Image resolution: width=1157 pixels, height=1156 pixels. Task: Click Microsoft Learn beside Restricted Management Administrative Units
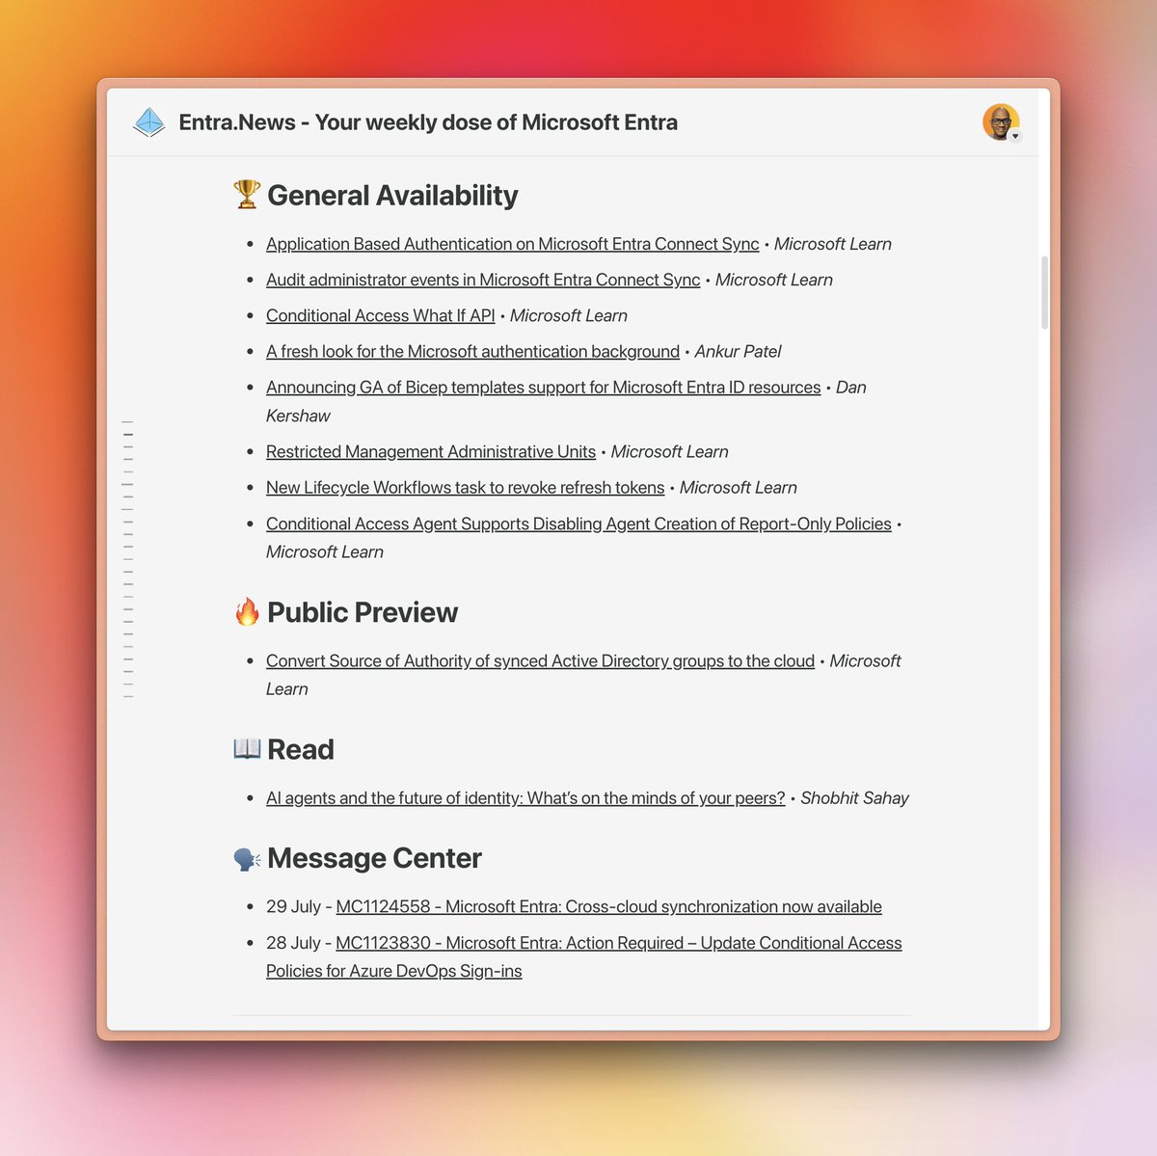pyautogui.click(x=670, y=451)
